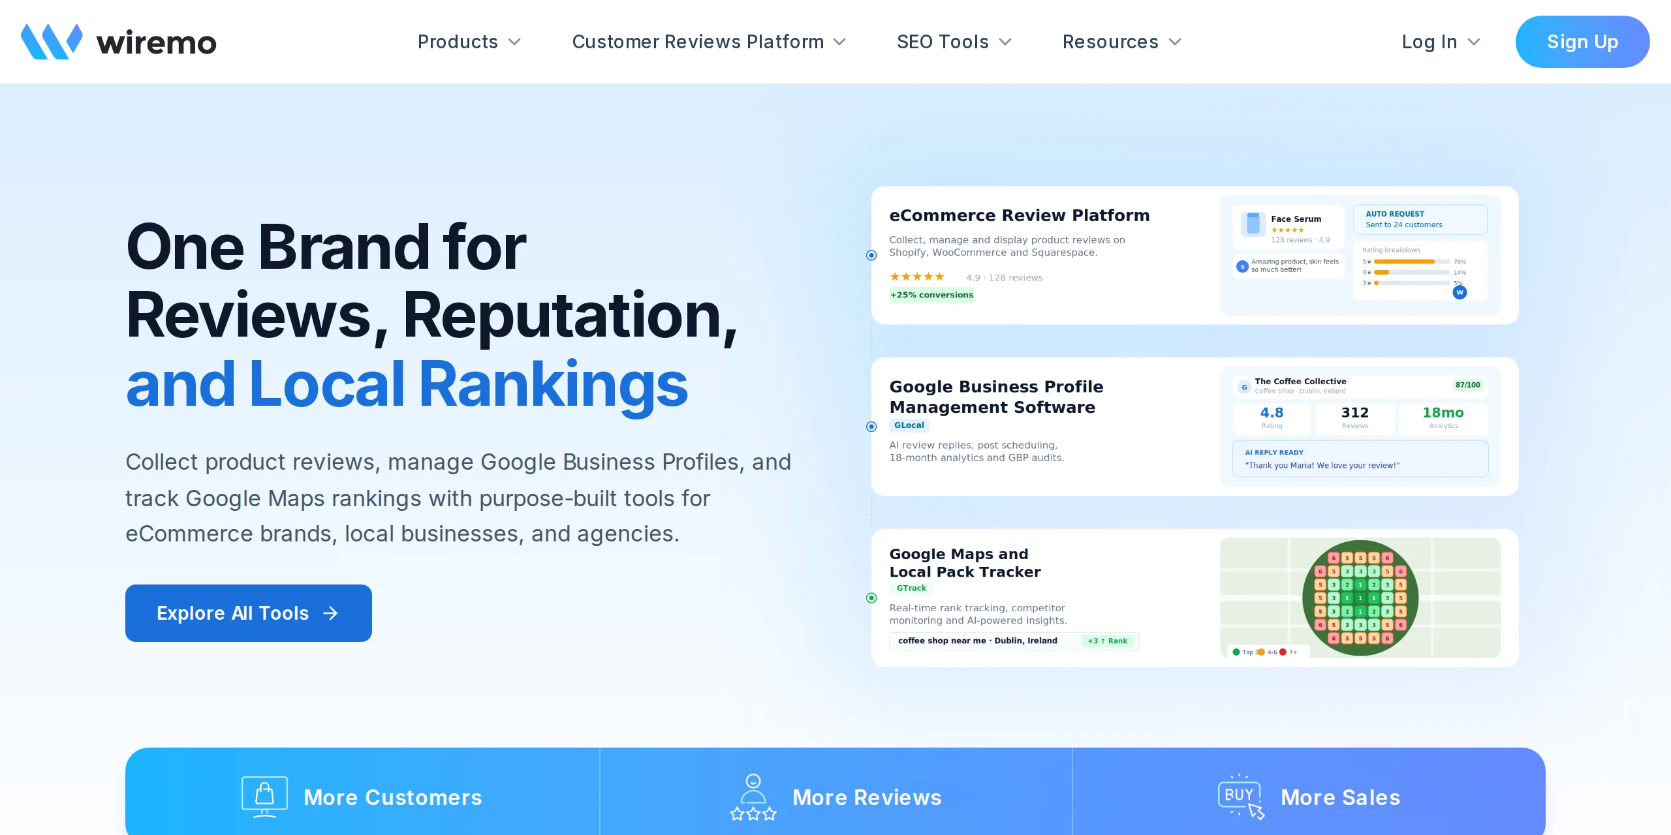Click the rank grid map thumbnail
The image size is (1671, 835).
pos(1360,598)
